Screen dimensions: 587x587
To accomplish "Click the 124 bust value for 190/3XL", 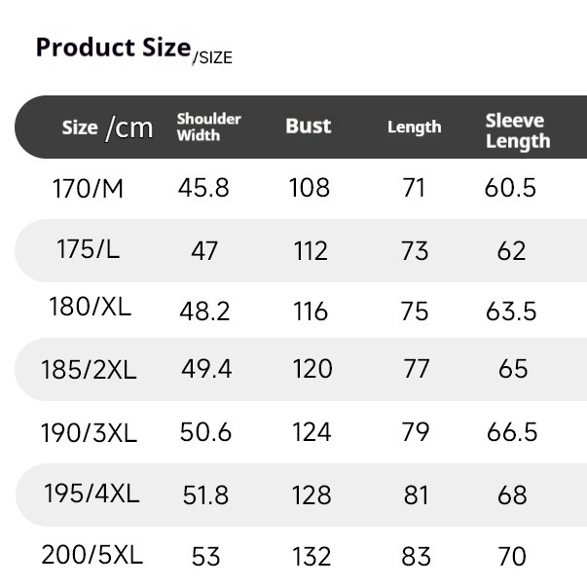I will click(312, 432).
